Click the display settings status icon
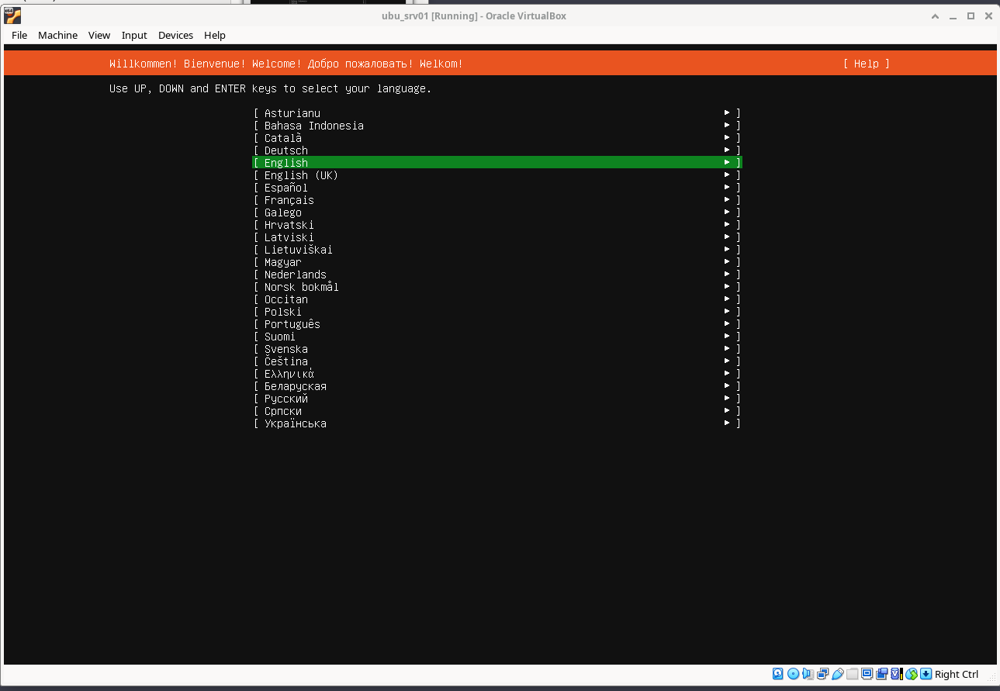The width and height of the screenshot is (1000, 691). point(867,674)
